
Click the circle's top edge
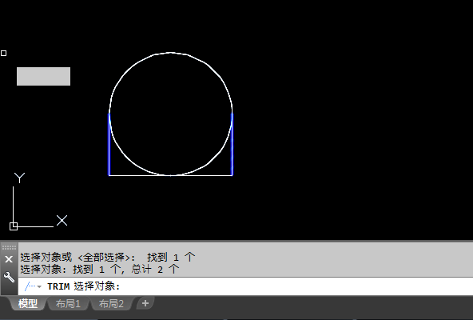(170, 53)
